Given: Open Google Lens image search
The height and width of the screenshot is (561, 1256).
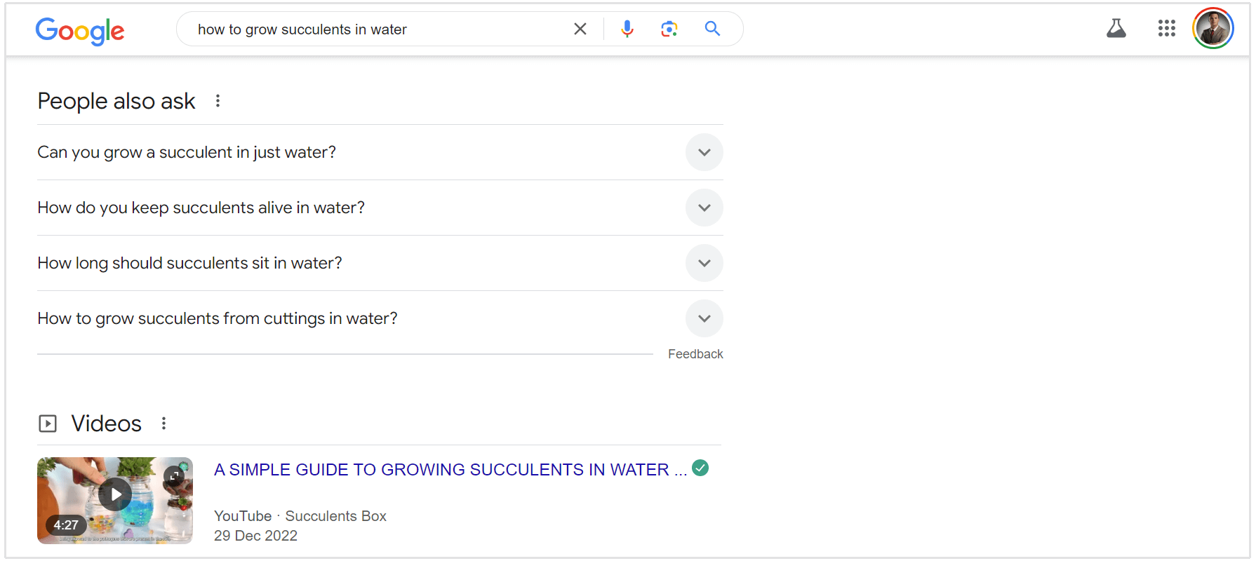Looking at the screenshot, I should coord(669,29).
